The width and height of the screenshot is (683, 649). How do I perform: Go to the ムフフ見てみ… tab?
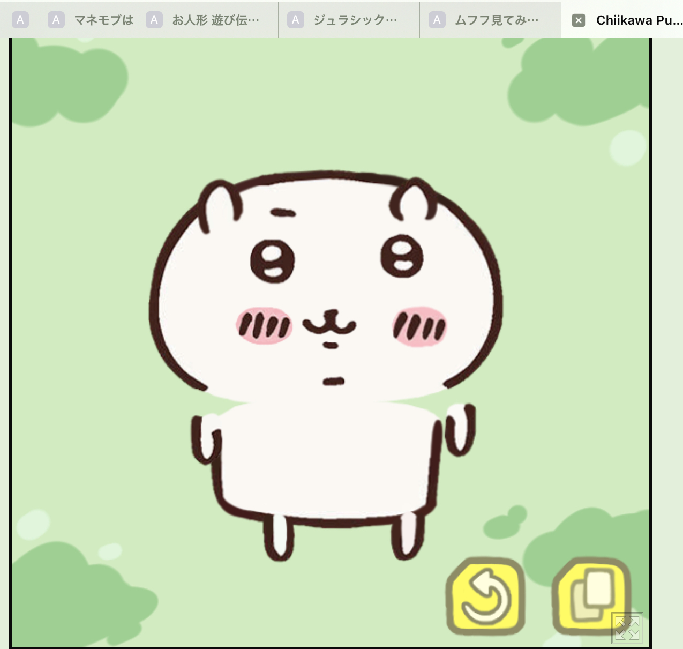click(496, 20)
